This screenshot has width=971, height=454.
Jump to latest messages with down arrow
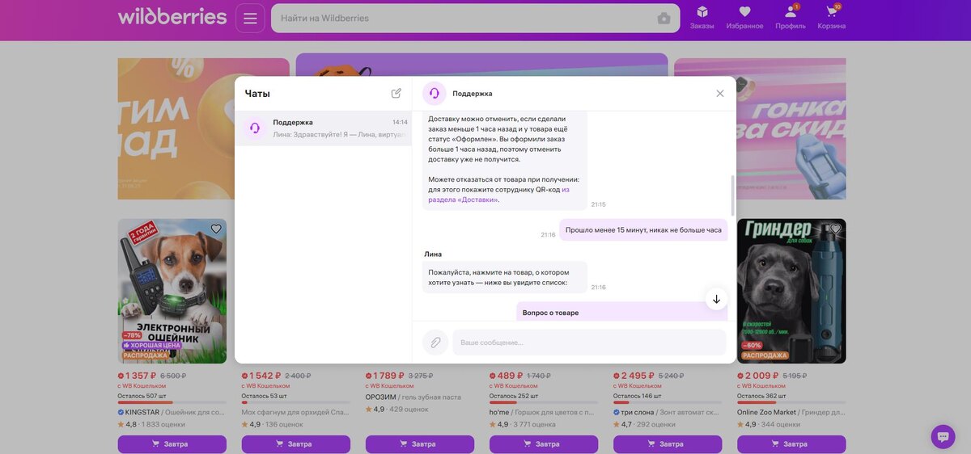click(x=716, y=299)
